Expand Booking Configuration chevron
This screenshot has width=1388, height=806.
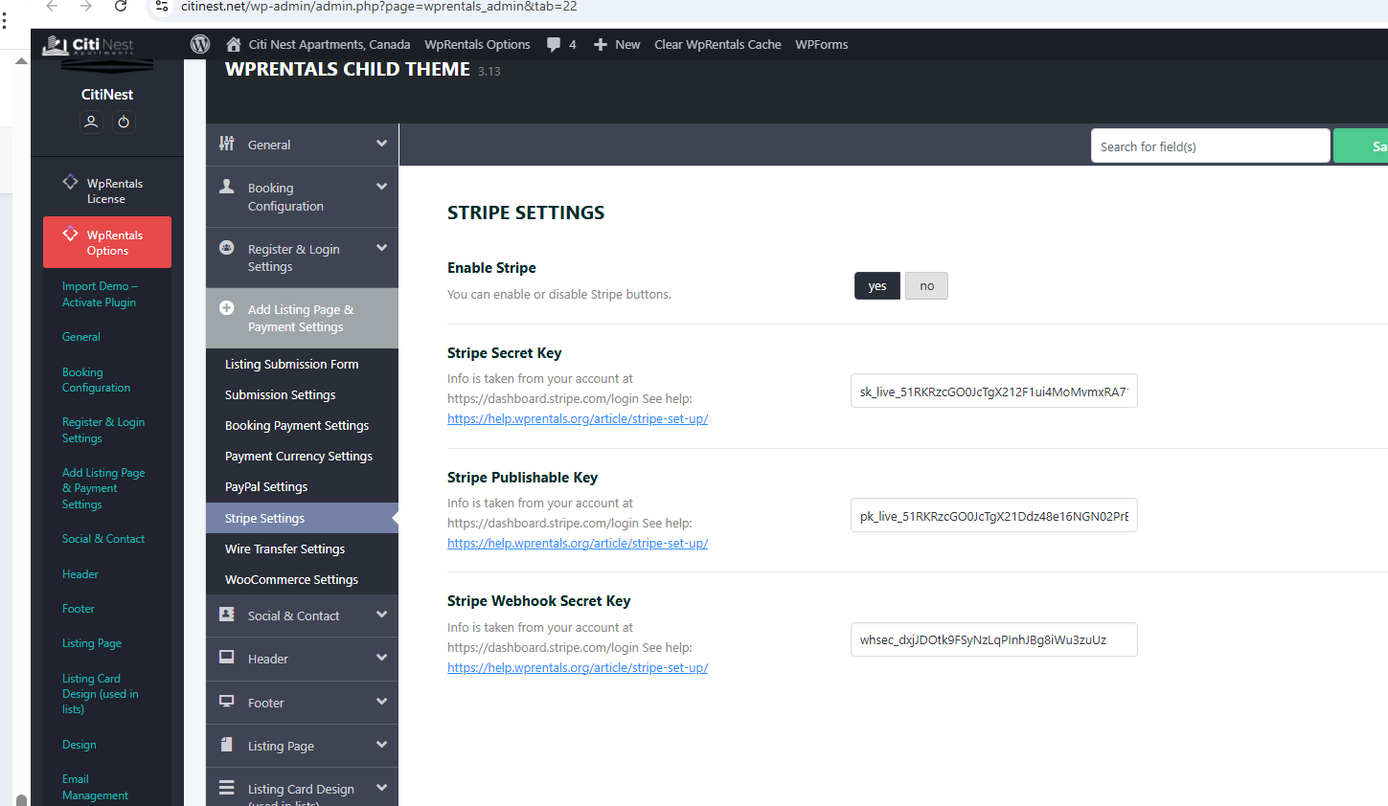381,187
